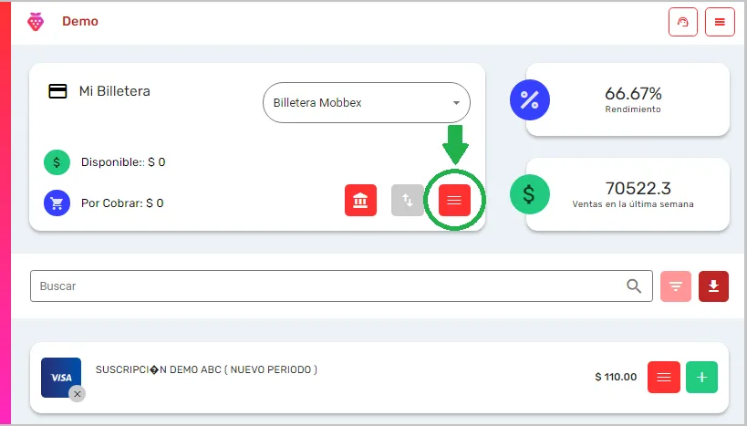Focus the Buscar search field
Viewport: 747px width, 426px height.
341,286
